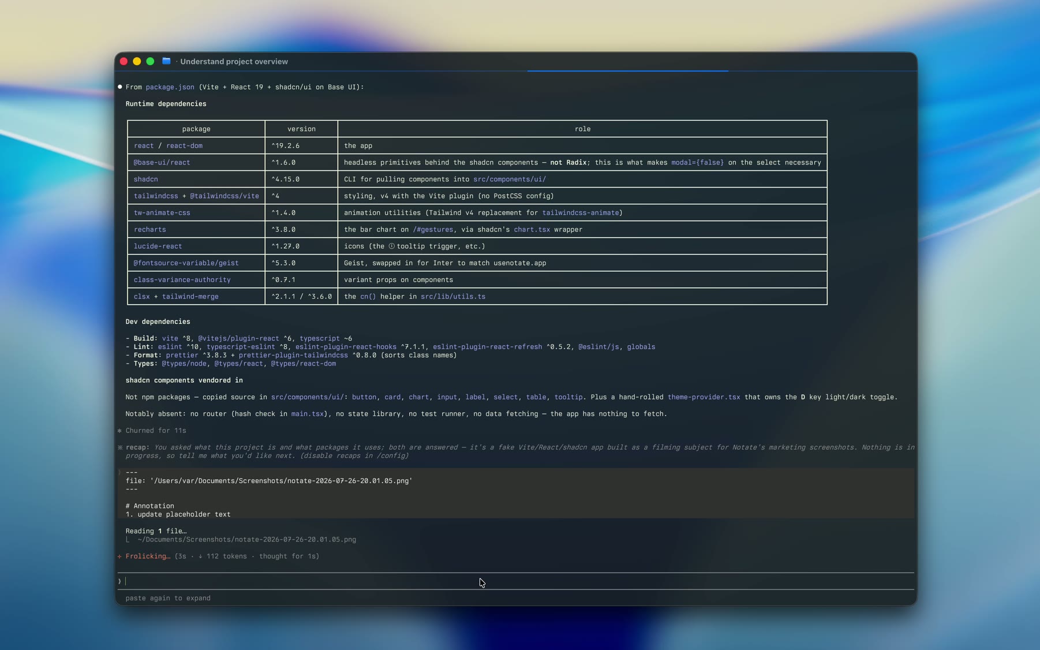
Task: Click 'version' column header
Action: 301,129
